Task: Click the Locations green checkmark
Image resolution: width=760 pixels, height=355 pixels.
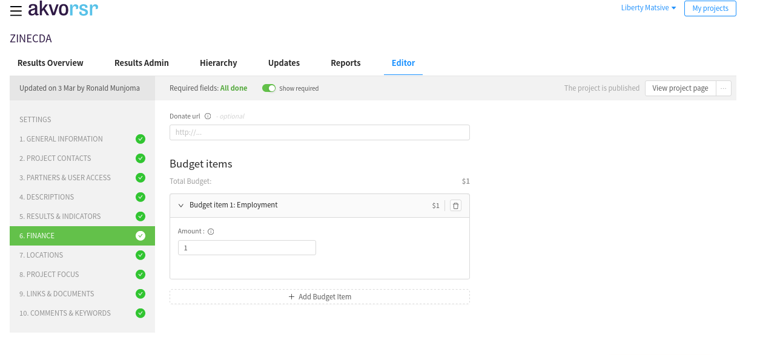Action: pos(140,255)
